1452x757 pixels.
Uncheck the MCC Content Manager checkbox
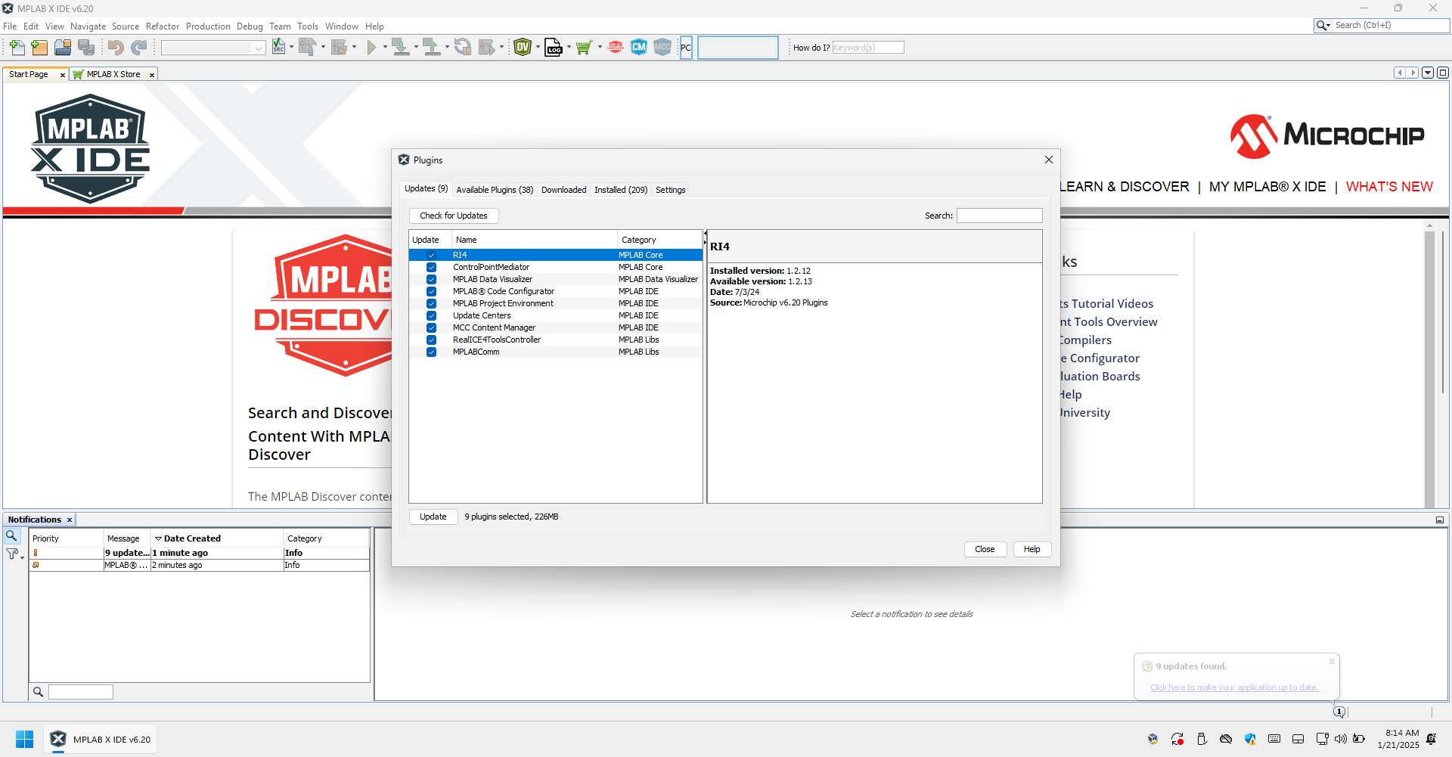pos(431,327)
